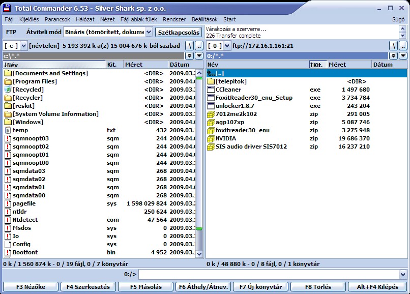This screenshot has width=410, height=294.
Task: Open left panel directory history arrow
Action: (x=199, y=55)
